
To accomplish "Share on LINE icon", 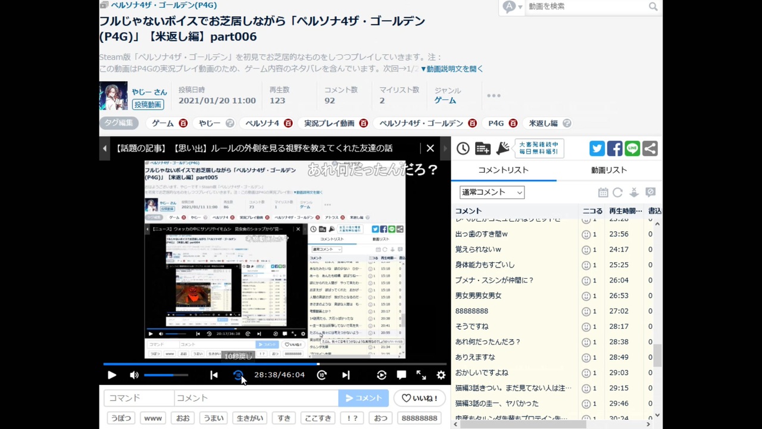I will pyautogui.click(x=632, y=148).
